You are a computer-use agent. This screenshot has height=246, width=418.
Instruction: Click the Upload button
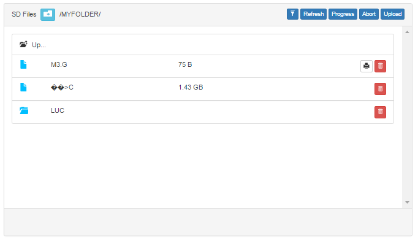coord(392,14)
